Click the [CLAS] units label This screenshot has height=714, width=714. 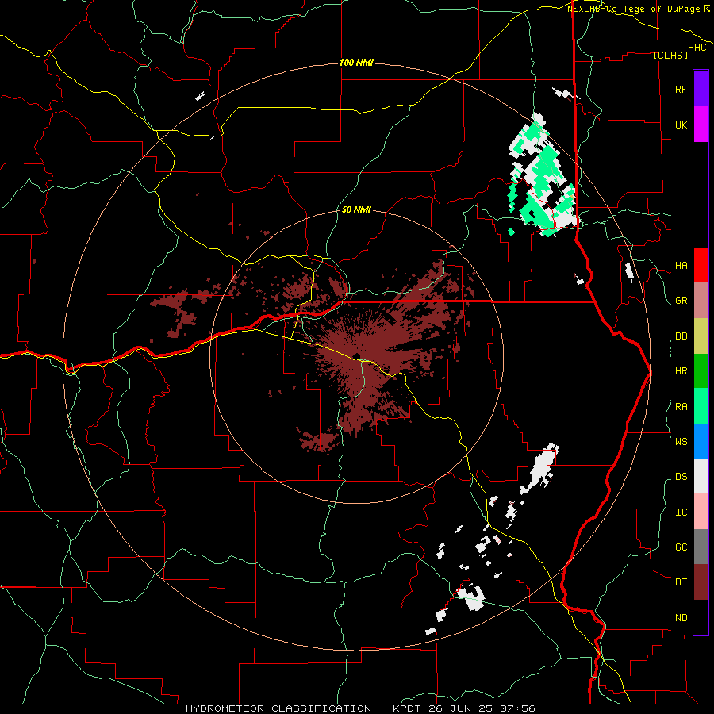click(670, 55)
